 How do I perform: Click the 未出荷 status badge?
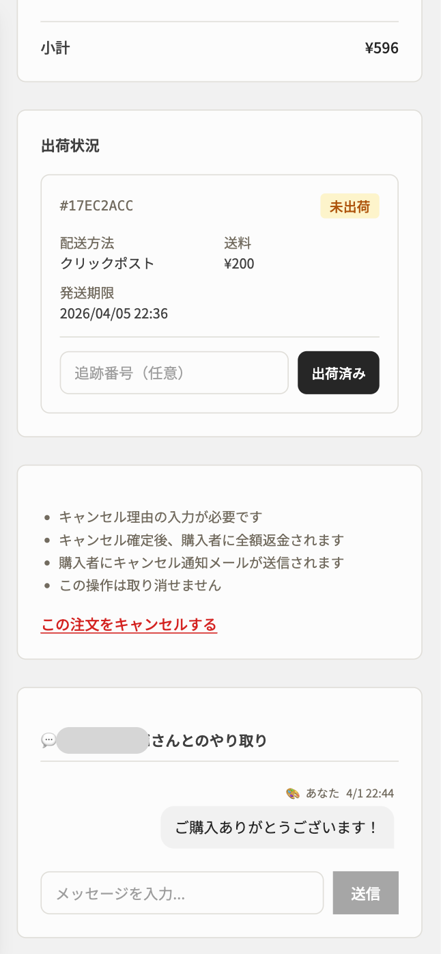tap(350, 206)
